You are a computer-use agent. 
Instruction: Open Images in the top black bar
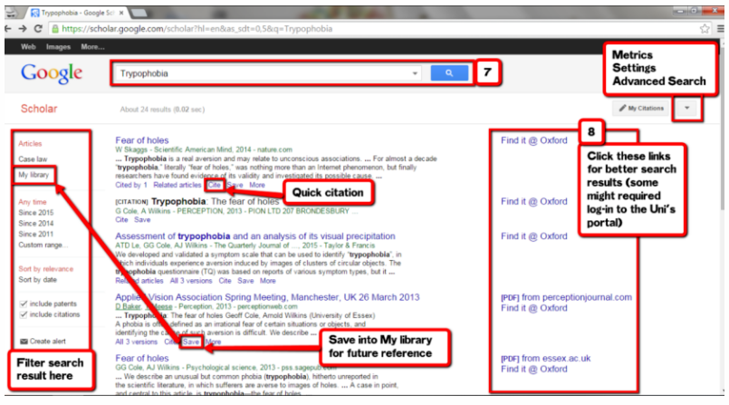point(58,47)
